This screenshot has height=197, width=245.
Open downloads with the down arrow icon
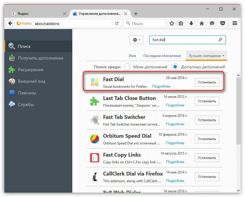[x=191, y=23]
